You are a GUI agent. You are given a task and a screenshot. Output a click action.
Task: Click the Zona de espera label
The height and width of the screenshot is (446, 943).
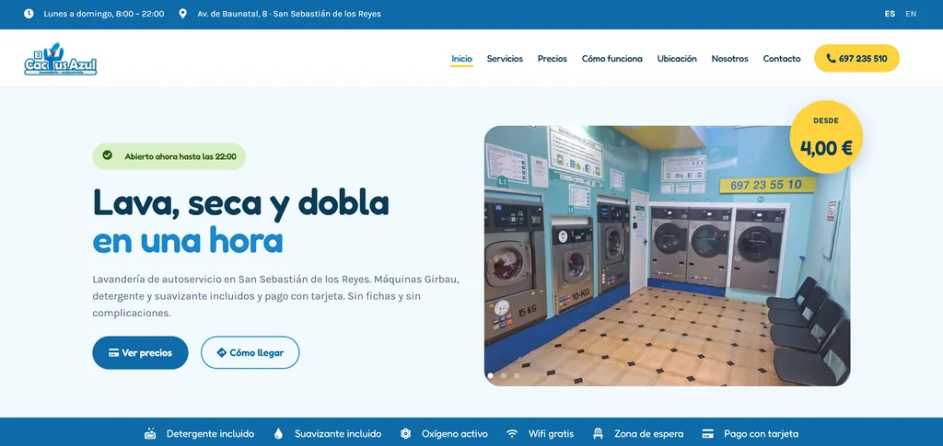[648, 433]
